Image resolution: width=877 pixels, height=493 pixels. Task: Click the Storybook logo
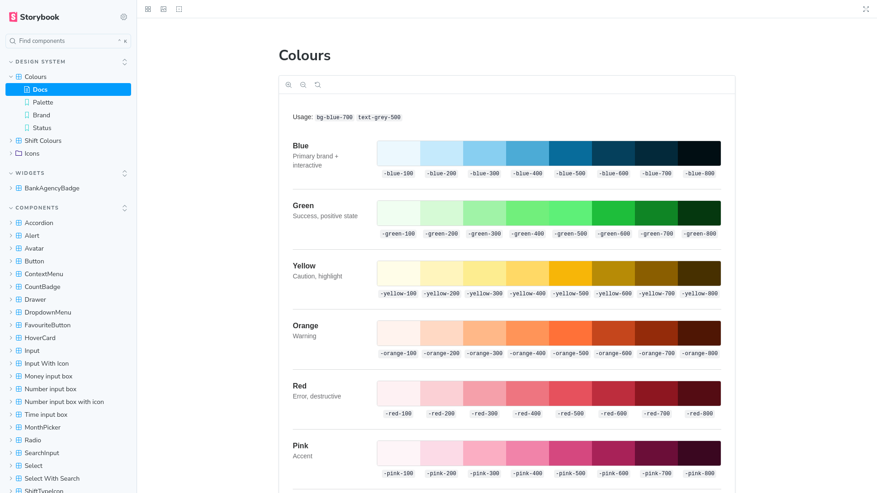(x=34, y=17)
